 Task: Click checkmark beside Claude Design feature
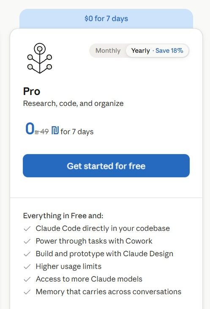[27, 254]
